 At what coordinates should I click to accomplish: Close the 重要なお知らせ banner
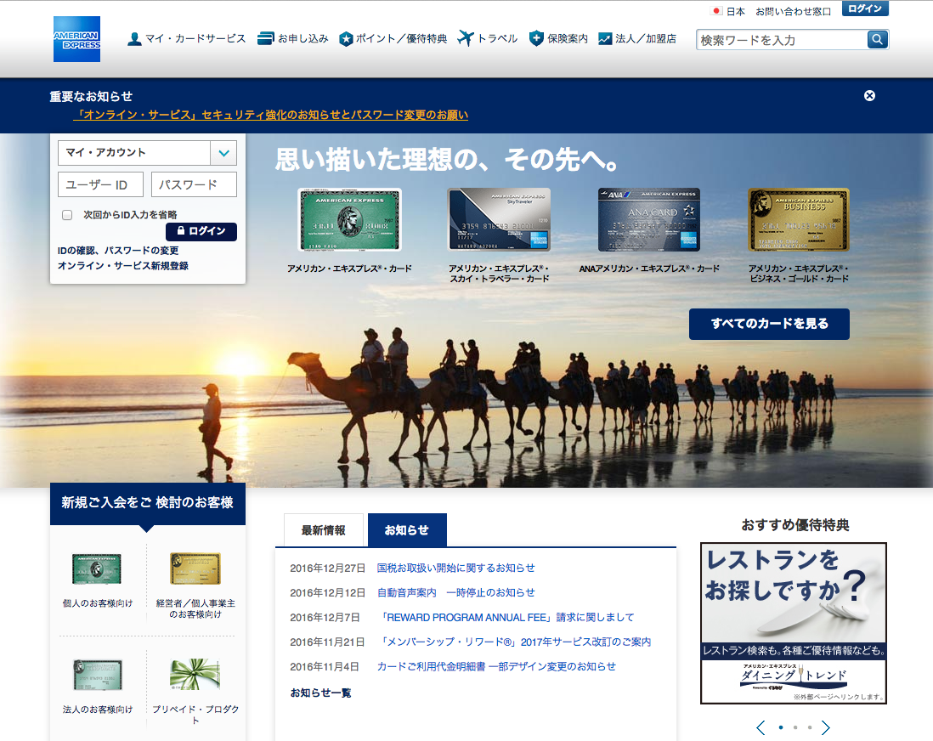(x=869, y=96)
